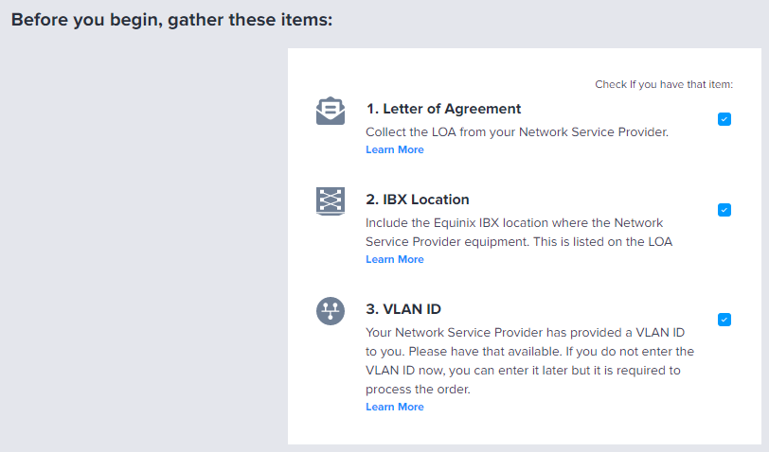Toggle the IBX Location checkbox
The height and width of the screenshot is (452, 769).
[724, 210]
